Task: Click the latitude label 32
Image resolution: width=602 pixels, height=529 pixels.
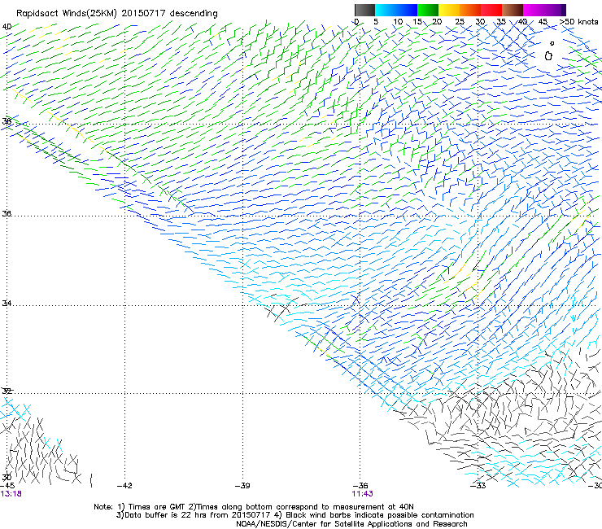Action: coord(7,391)
